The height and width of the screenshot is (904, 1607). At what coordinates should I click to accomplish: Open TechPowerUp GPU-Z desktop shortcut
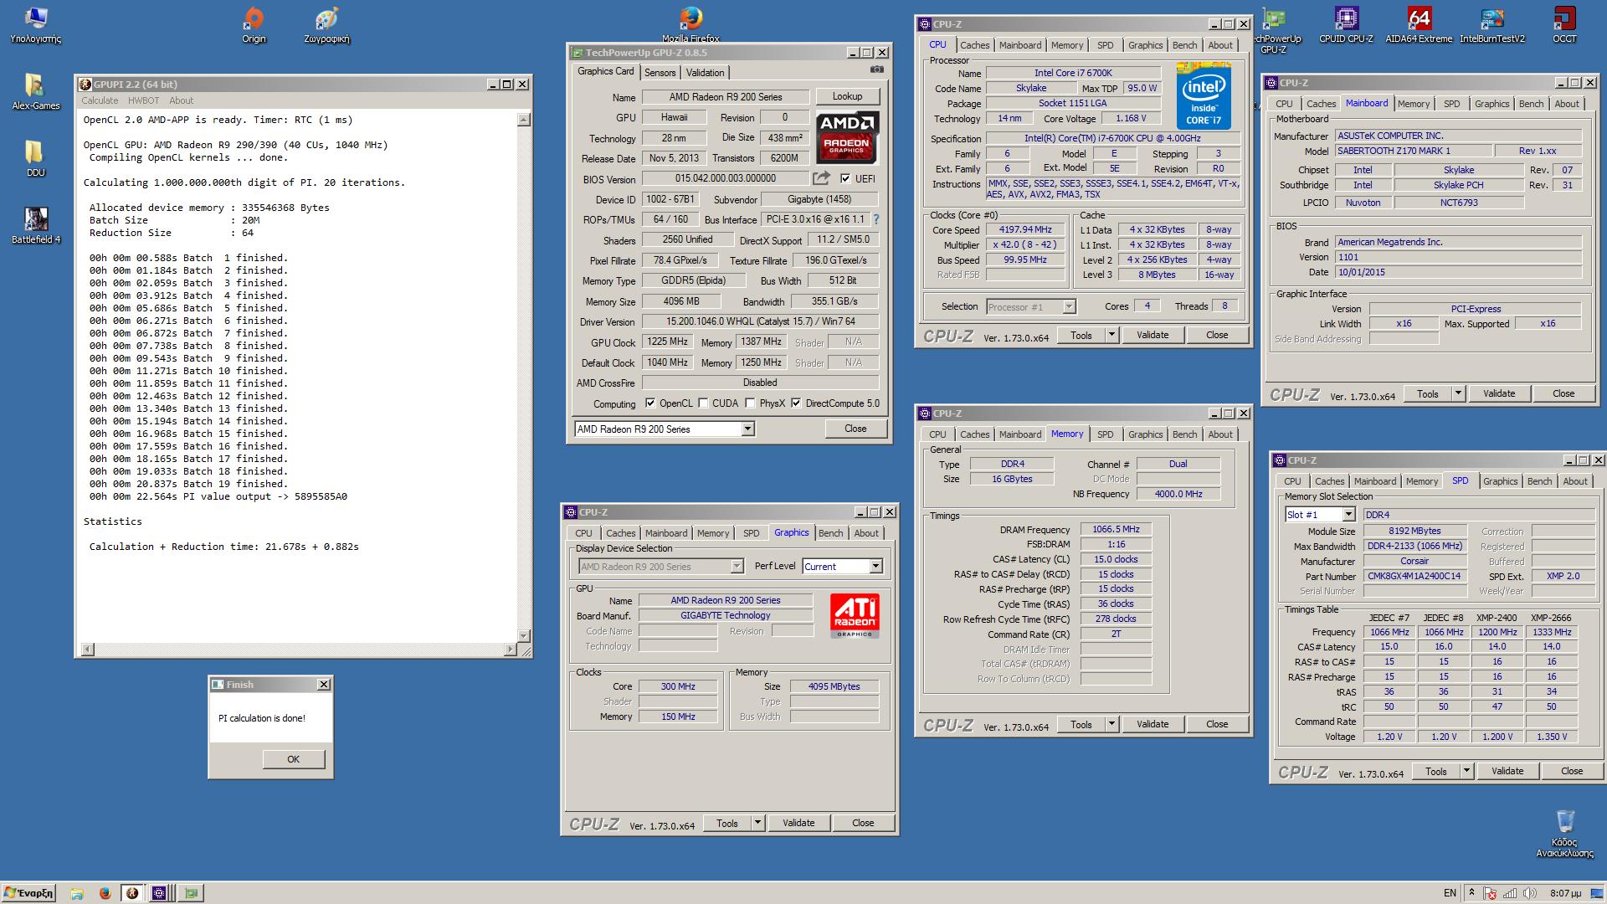click(1274, 32)
